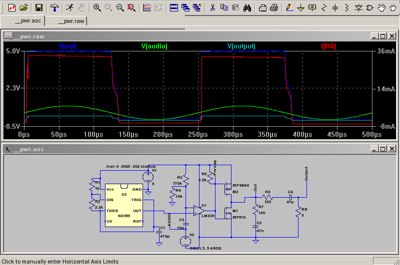Click the SINE(.5 .5 4000) source value
Screen dimensions: 400x265
click(205, 248)
